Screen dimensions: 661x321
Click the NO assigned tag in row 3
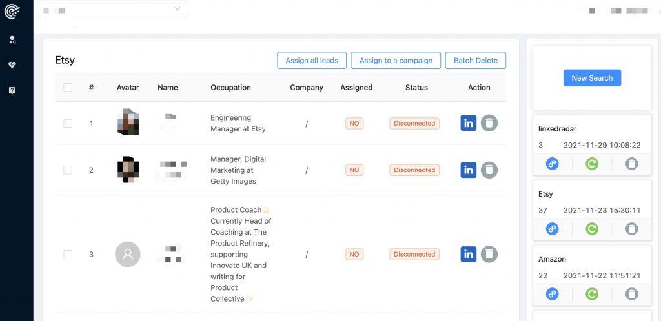coord(354,254)
